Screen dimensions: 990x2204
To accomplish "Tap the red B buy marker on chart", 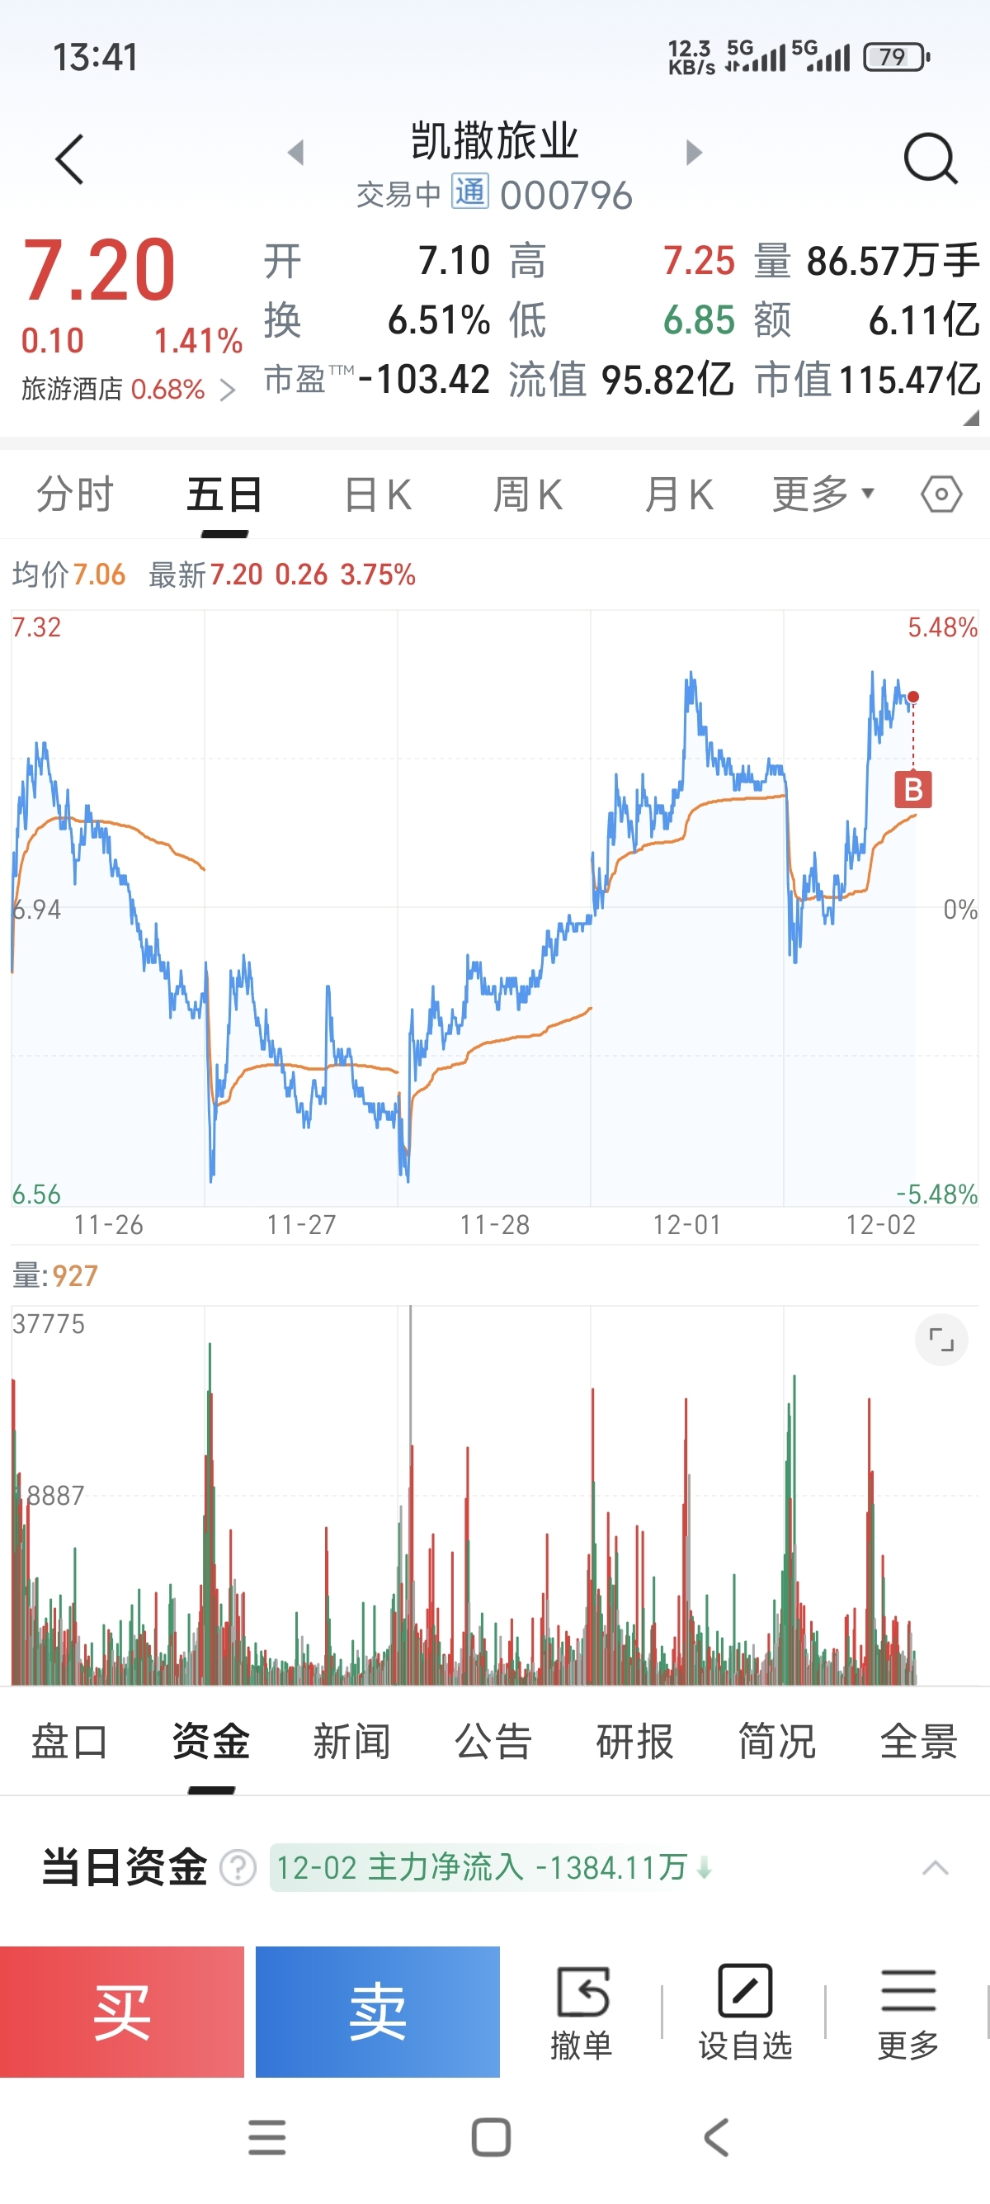I will (913, 790).
